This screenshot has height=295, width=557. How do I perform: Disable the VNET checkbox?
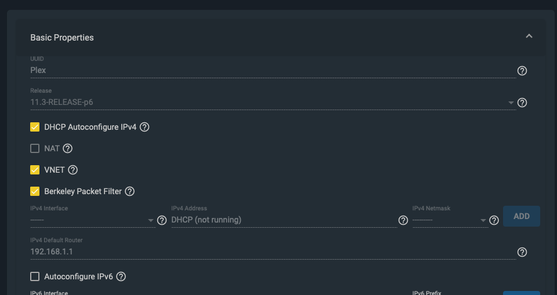tap(35, 170)
